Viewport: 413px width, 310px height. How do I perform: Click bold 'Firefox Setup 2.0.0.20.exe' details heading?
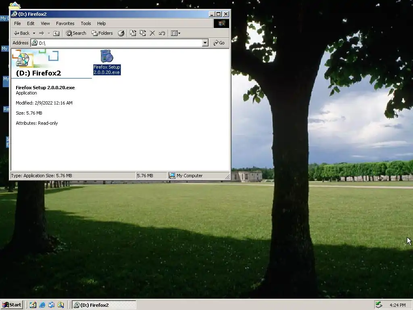point(45,88)
